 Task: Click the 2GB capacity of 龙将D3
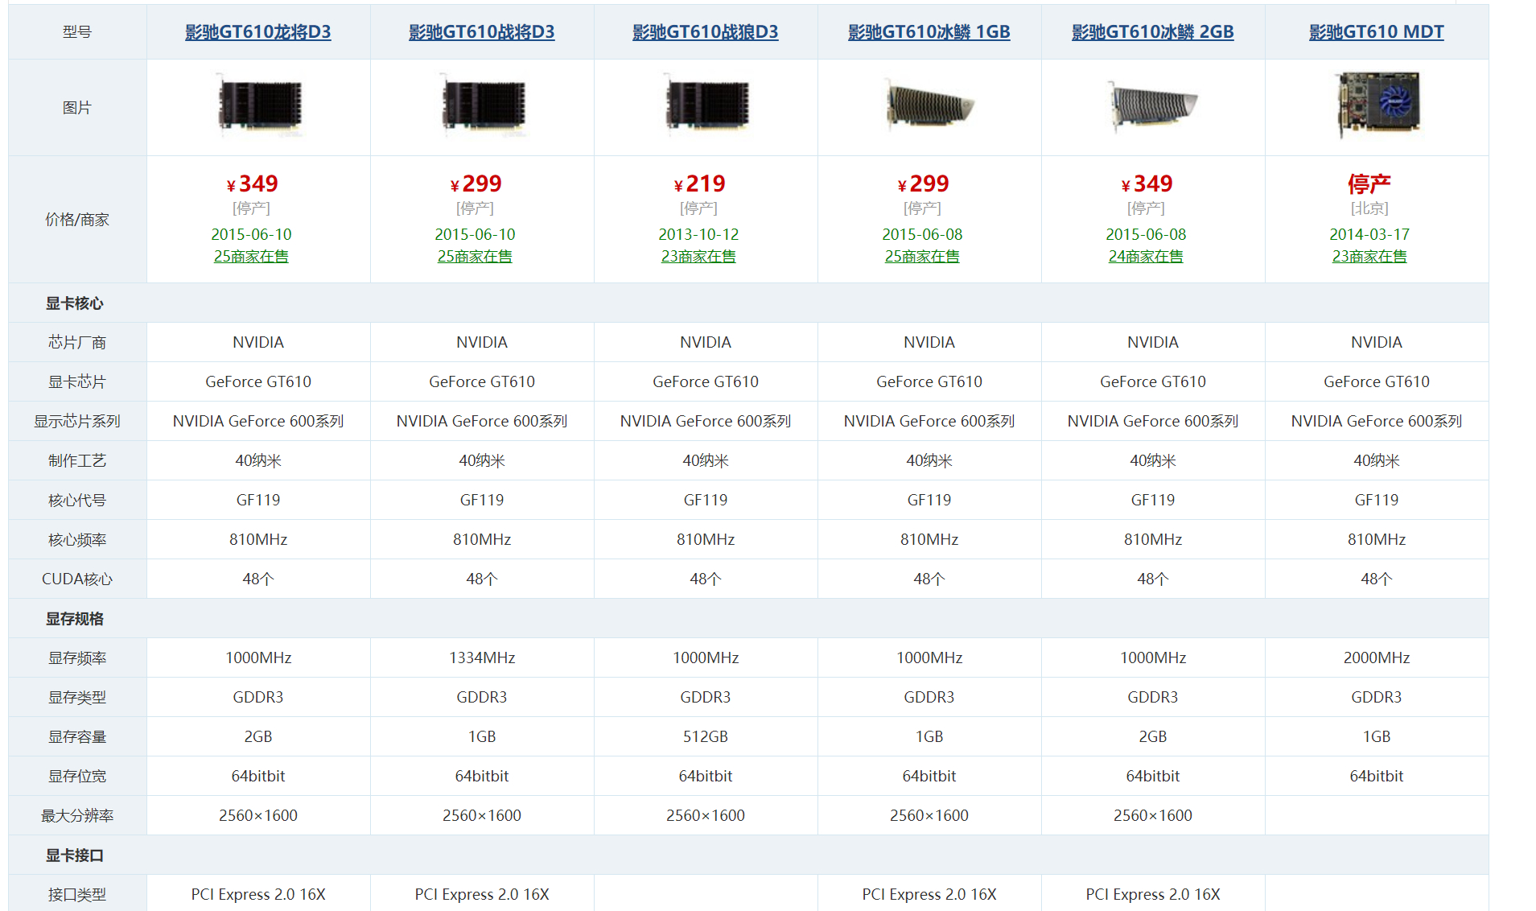coord(258,736)
